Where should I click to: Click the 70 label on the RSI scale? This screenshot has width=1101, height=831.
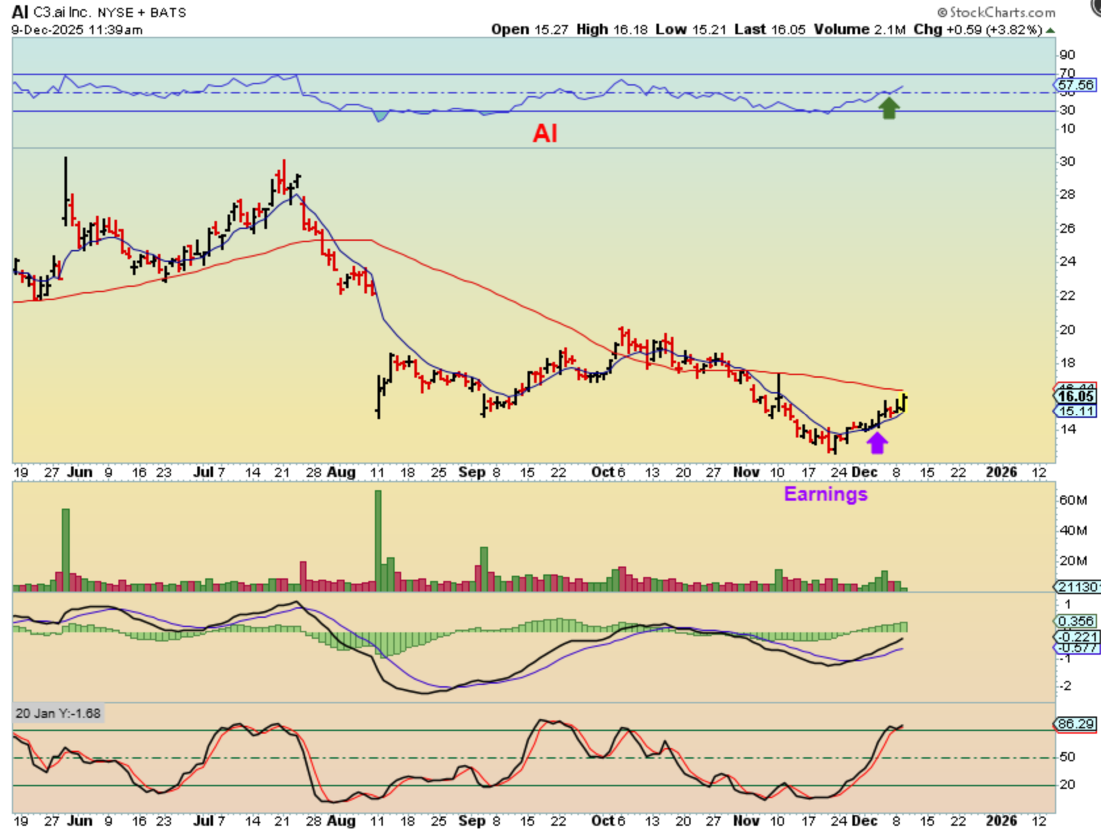(x=1067, y=72)
